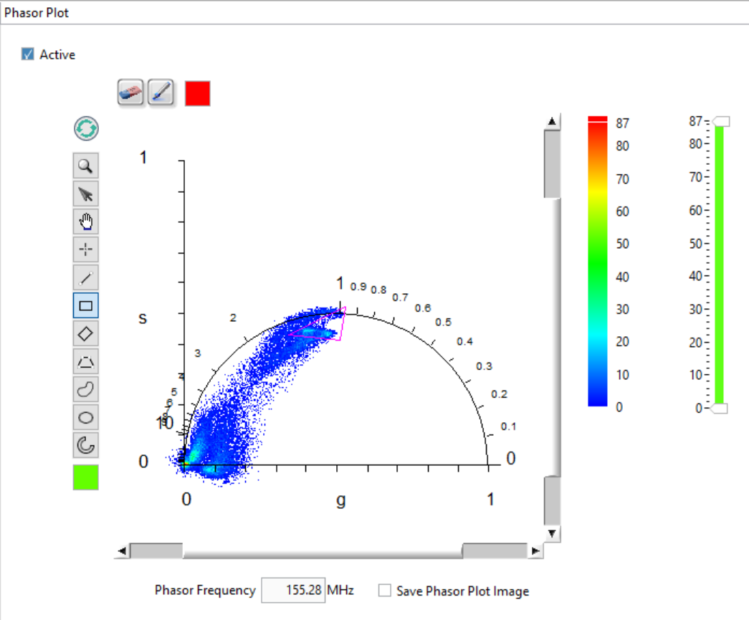
Task: Select the crescent shape tool
Action: click(85, 445)
